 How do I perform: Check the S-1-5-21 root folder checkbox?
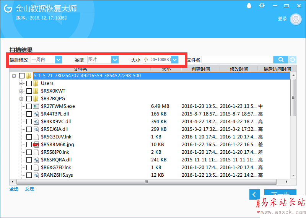coord(22,76)
